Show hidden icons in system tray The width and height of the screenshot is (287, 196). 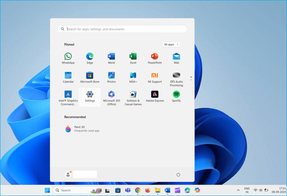point(238,190)
